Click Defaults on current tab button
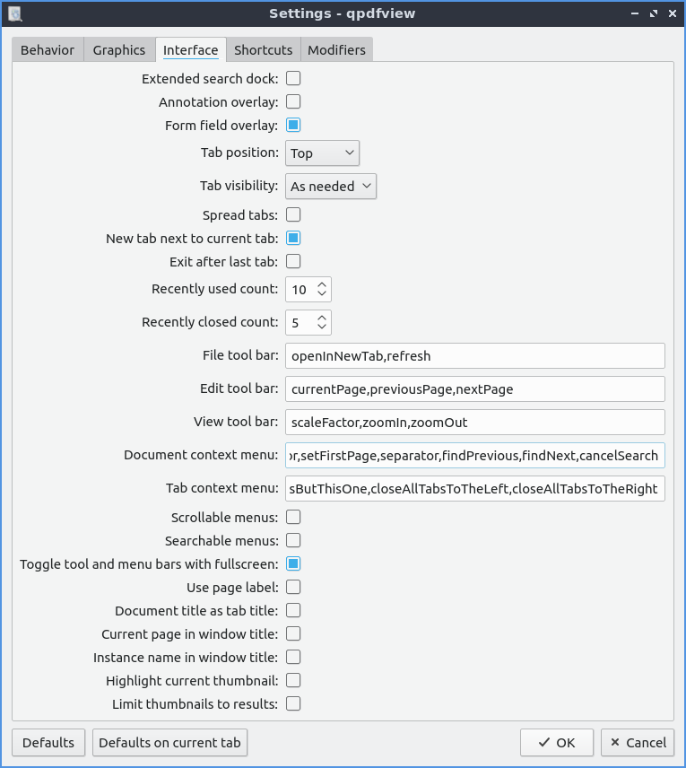Screen dimensions: 686x768 point(169,743)
